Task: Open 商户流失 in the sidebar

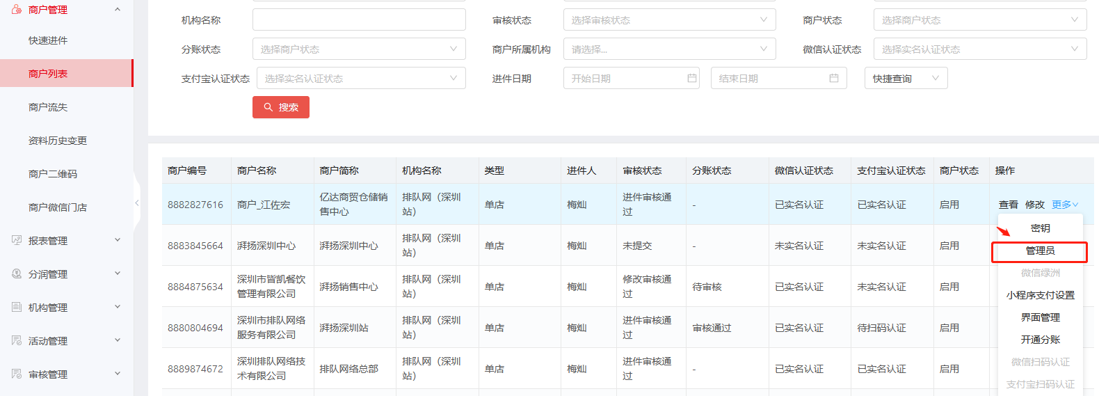Action: pos(48,107)
